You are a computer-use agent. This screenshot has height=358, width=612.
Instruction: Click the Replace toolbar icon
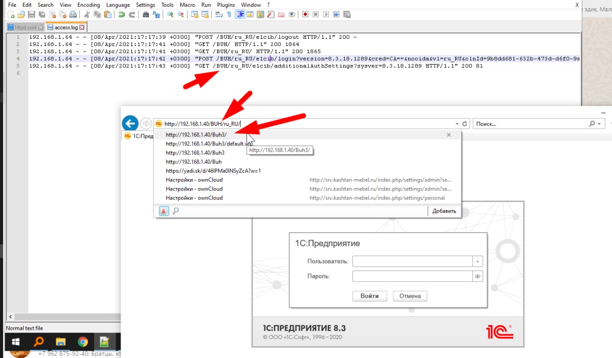(156, 14)
